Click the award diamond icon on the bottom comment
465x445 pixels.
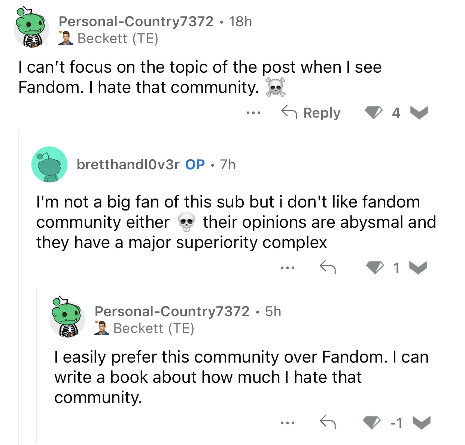point(371,422)
